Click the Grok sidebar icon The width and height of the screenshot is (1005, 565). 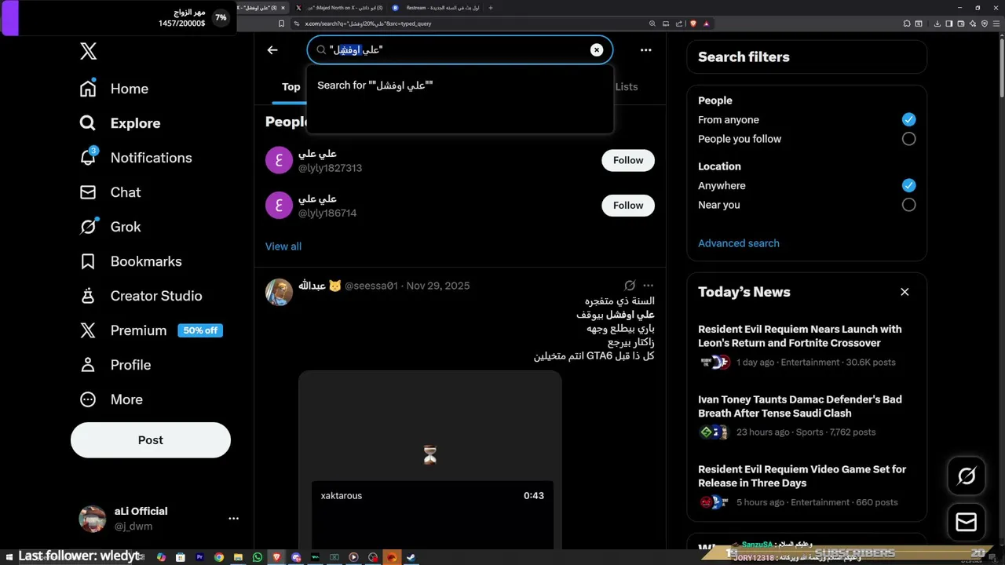click(88, 227)
